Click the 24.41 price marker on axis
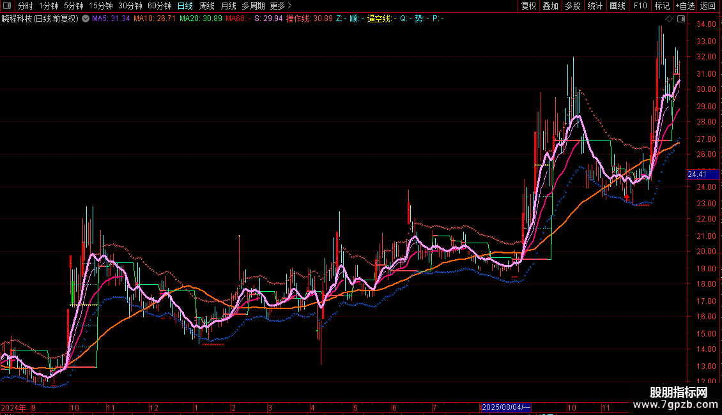Viewport: 722px width, 415px height. 703,174
